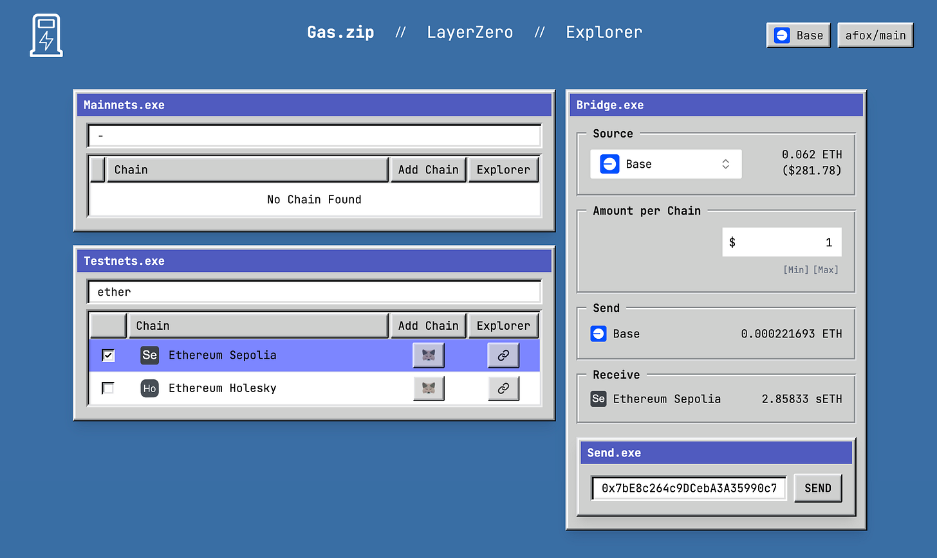937x558 pixels.
Task: Uncheck the Ethereum Sepolia checkbox
Action: pos(108,355)
